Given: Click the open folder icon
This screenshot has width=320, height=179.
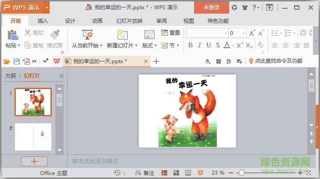Looking at the screenshot, I should click(x=7, y=61).
